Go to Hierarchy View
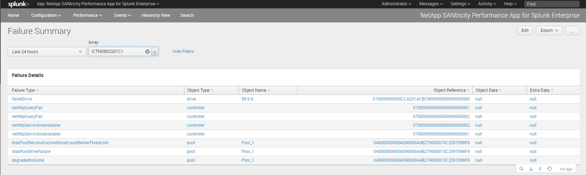Viewport: 586px width, 175px height. click(156, 15)
